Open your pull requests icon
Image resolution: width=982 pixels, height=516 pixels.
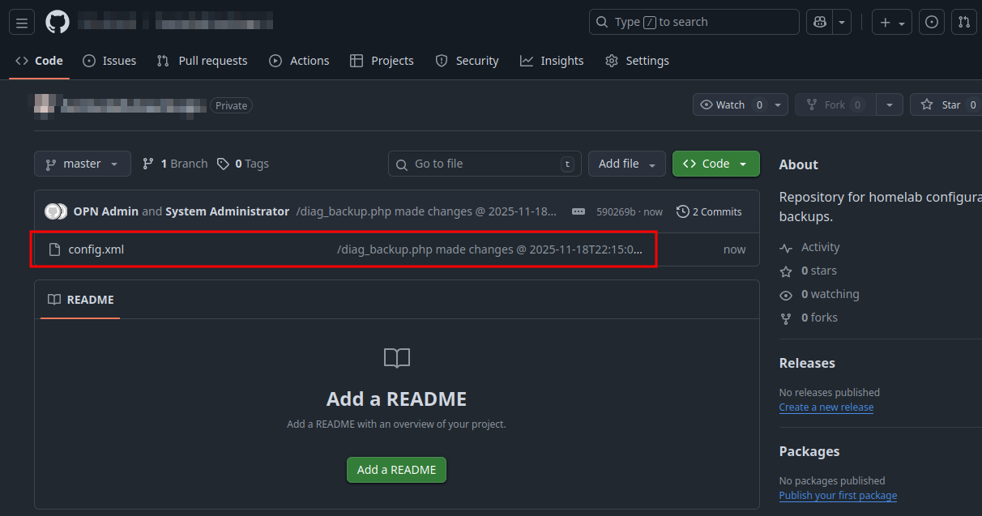tap(963, 22)
